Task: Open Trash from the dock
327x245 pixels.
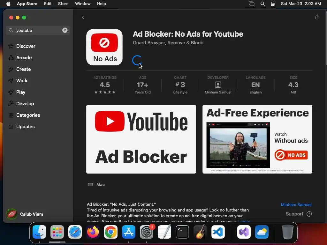Action: click(x=288, y=232)
